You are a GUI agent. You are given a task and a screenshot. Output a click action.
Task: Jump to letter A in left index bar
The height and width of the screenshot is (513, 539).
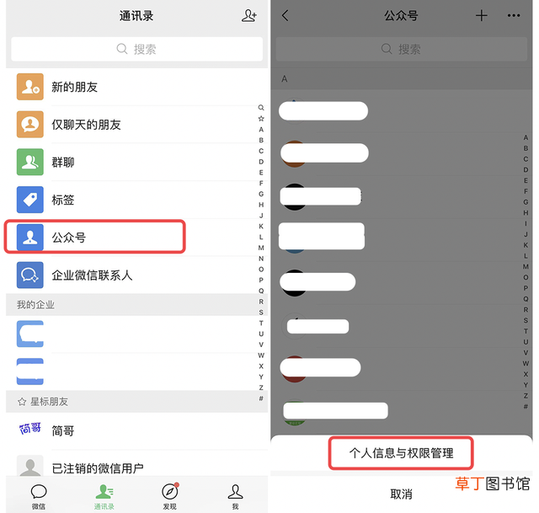[x=261, y=130]
